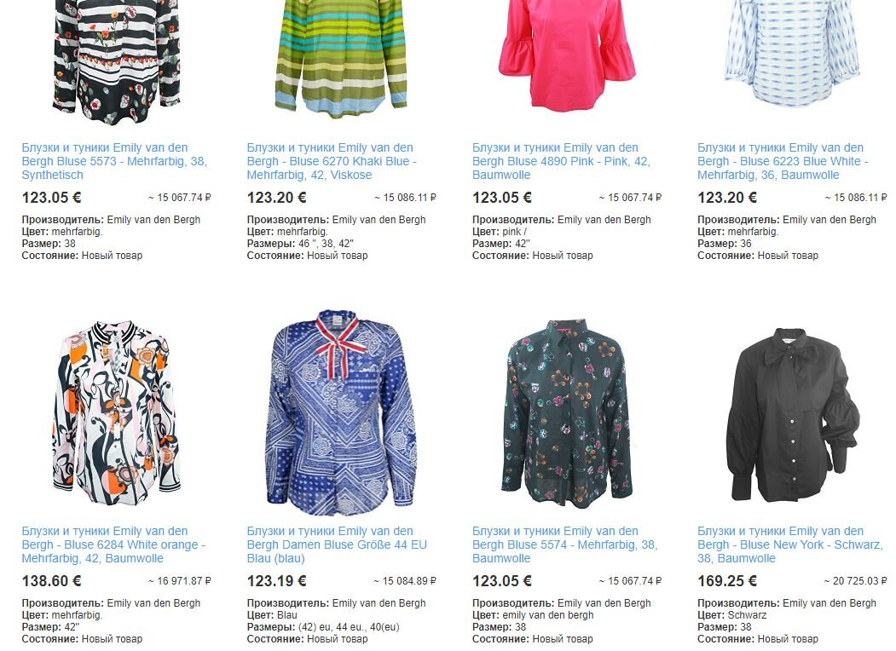Click the white orange abstract blouse image
This screenshot has height=651, width=896.
pyautogui.click(x=117, y=413)
